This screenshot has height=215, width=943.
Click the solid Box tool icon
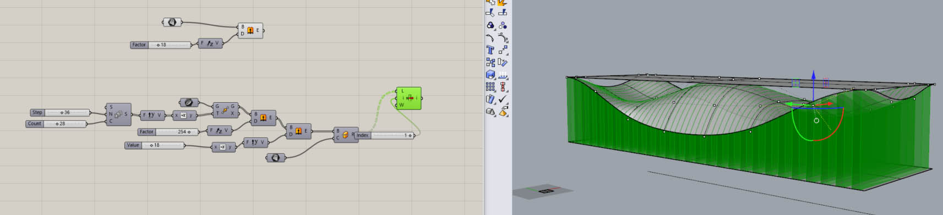(x=490, y=75)
